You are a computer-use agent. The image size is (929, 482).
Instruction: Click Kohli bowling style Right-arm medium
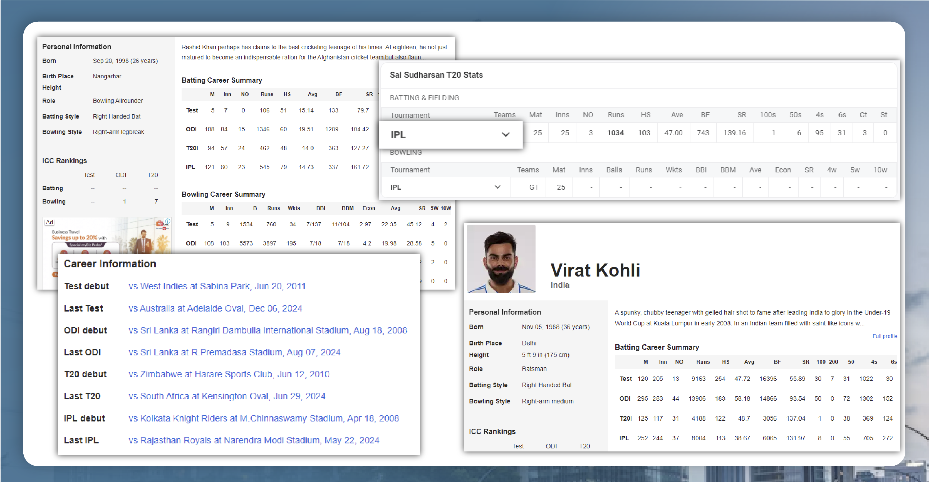pos(548,401)
